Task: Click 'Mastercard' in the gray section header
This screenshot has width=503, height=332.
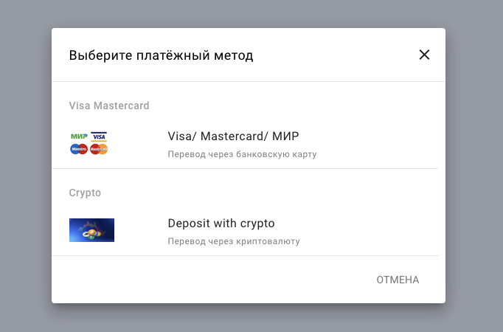Action: pos(121,106)
